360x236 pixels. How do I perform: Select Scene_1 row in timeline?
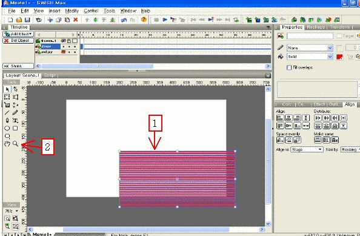click(48, 41)
